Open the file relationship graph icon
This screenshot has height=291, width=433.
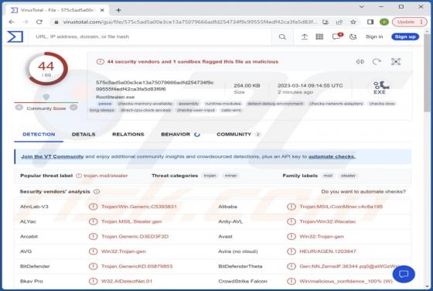tap(396, 62)
